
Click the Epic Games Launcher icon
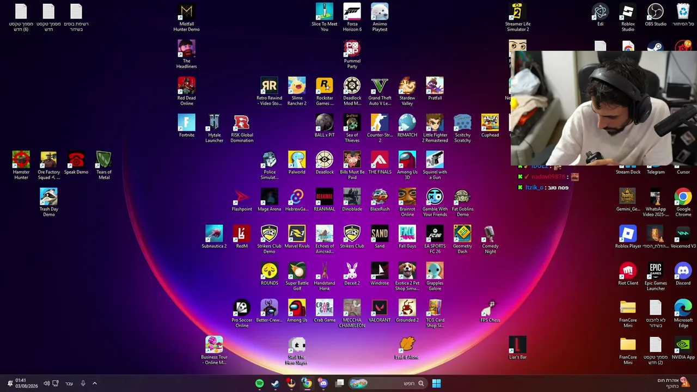[x=656, y=277]
